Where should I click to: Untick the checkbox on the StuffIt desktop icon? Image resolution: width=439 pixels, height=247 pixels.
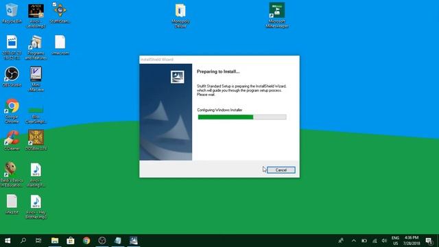(54, 4)
